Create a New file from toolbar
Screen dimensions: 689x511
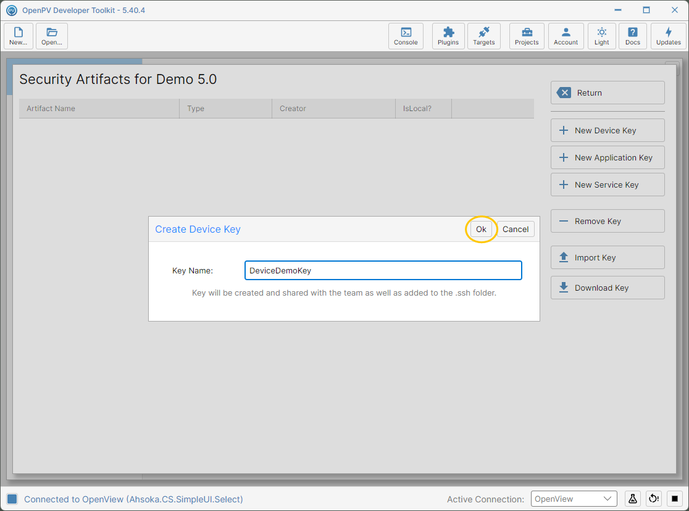pyautogui.click(x=19, y=36)
